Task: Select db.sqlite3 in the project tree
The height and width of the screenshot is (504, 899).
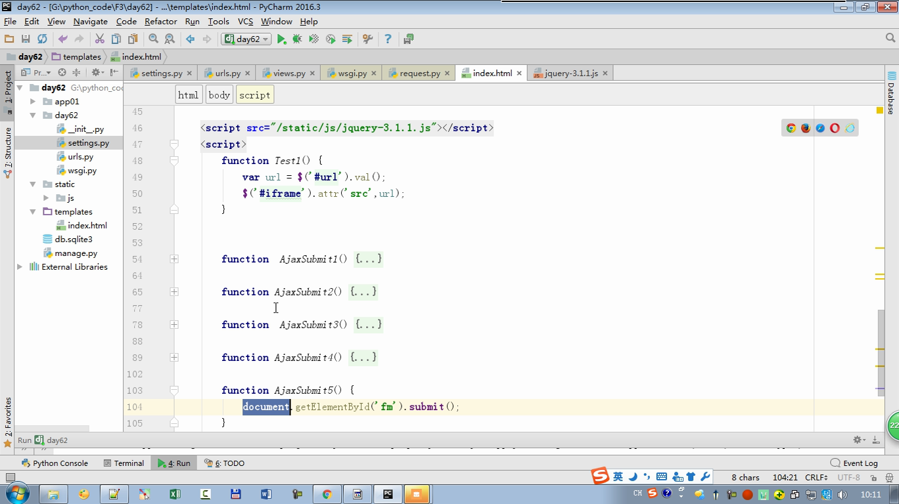Action: click(74, 240)
